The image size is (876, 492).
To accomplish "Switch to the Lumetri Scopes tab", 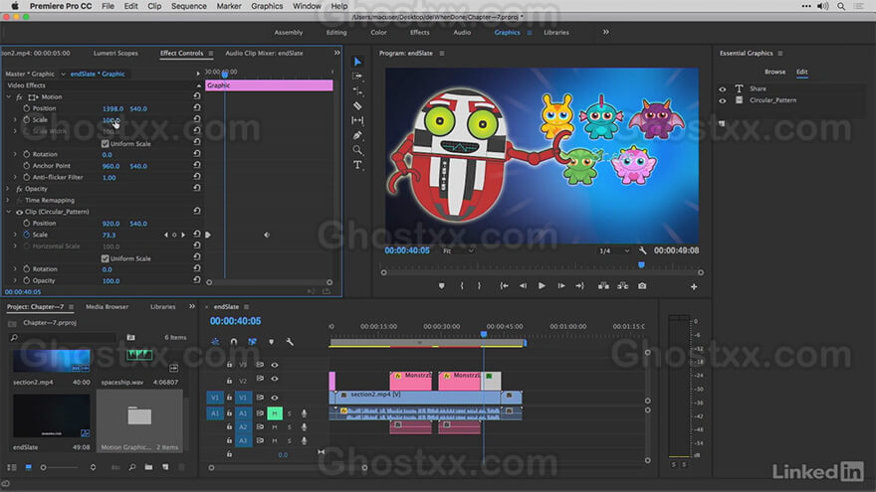I will [x=115, y=53].
